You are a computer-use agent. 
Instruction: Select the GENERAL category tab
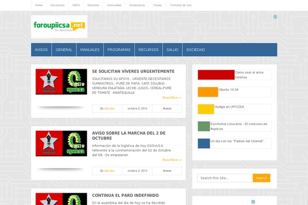point(64,50)
